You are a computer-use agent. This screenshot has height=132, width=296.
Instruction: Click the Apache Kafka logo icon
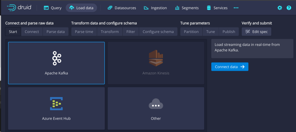tap(56, 58)
